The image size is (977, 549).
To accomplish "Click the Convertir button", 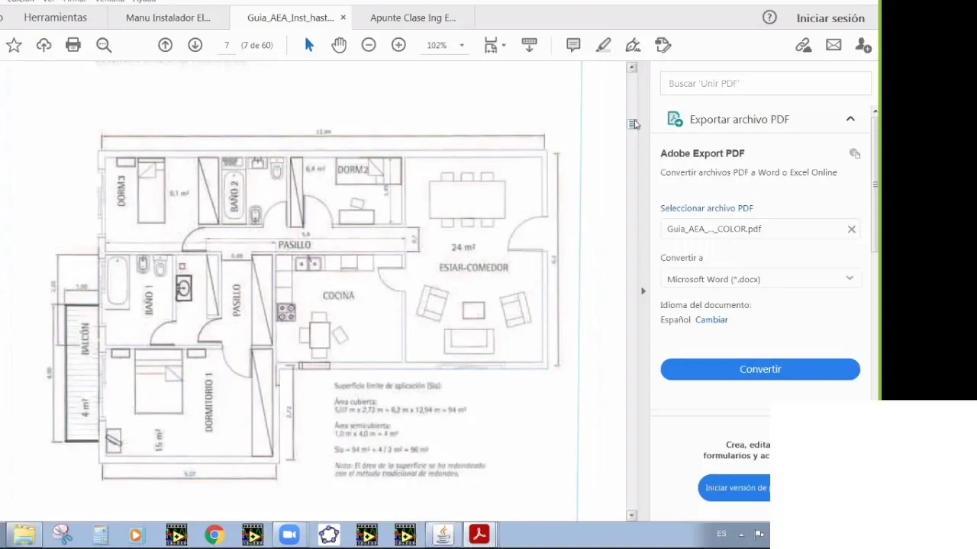I will (760, 369).
